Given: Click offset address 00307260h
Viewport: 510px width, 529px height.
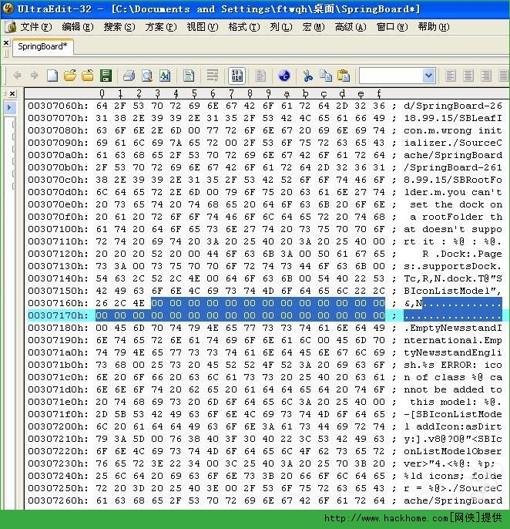Looking at the screenshot, I should click(58, 500).
